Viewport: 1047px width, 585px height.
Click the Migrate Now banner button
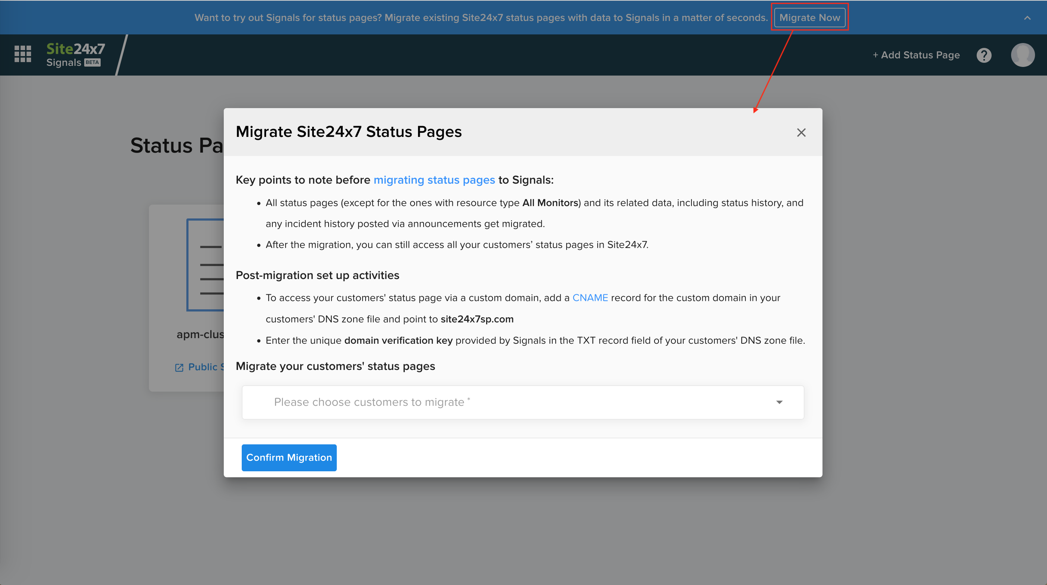coord(809,18)
